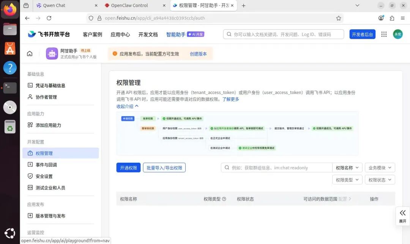Screen dimensions: 410x244
Task: Open the 创建版本 link in the banner
Action: 198,54
